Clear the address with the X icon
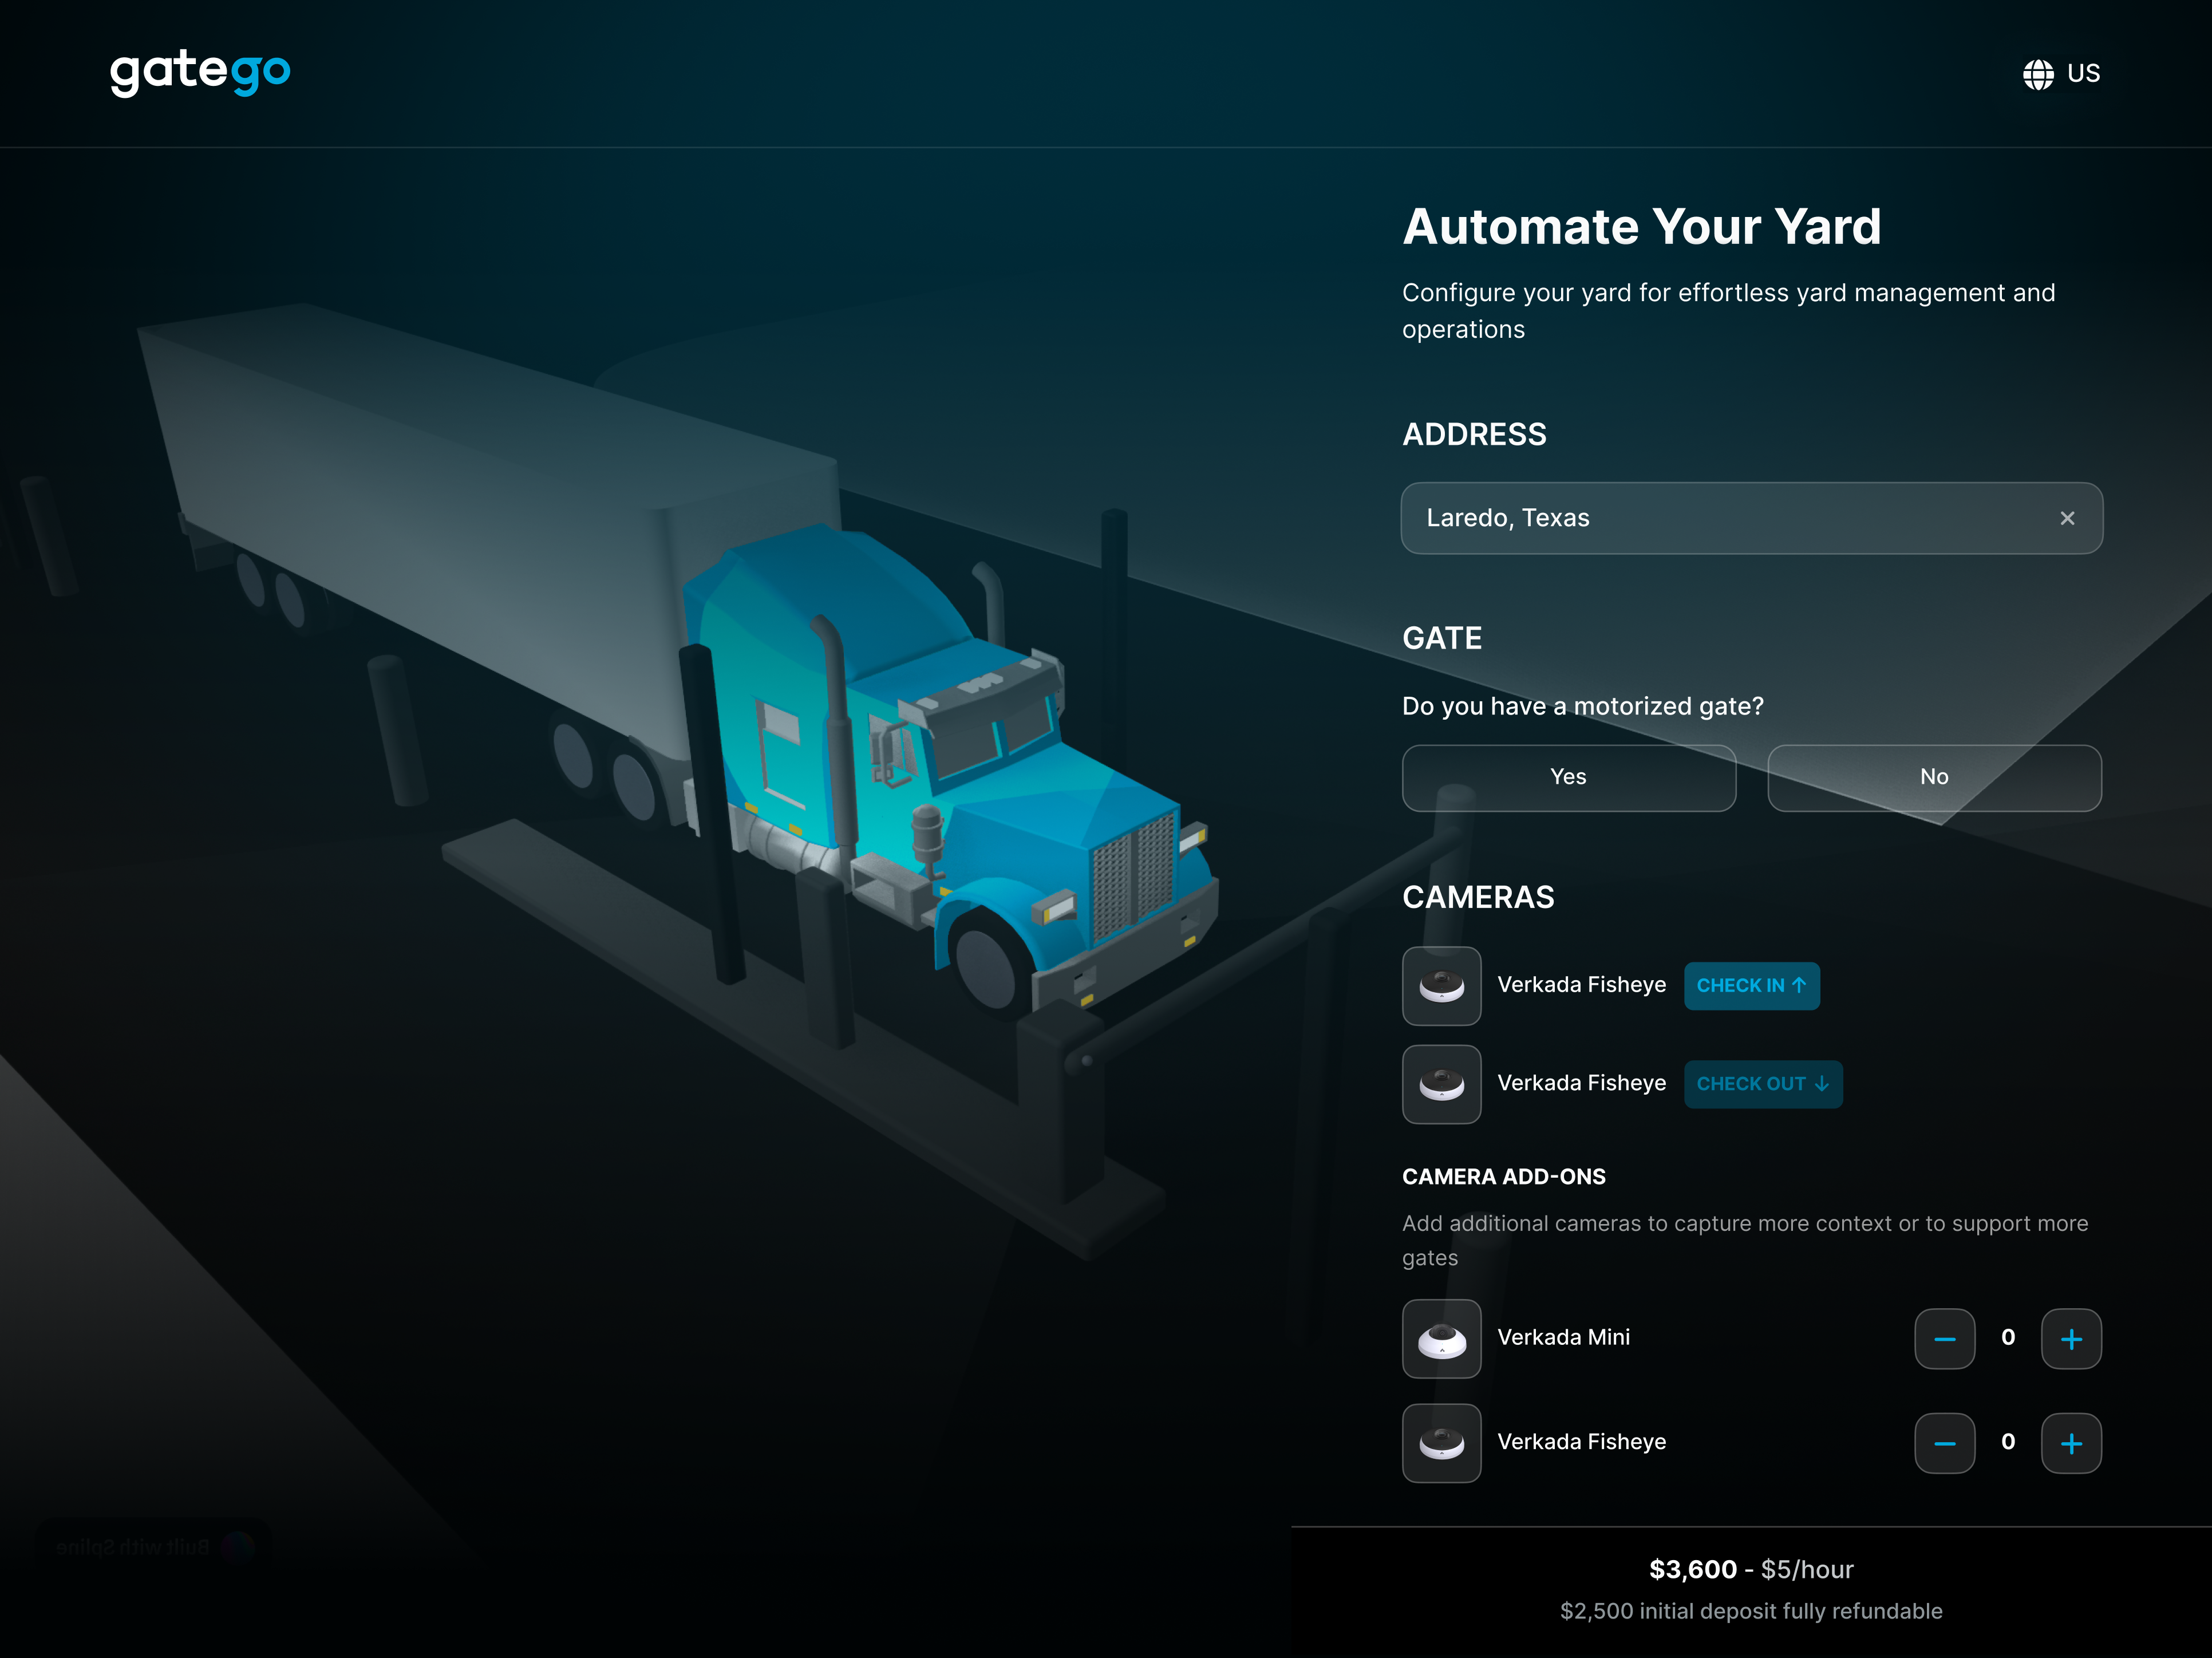The width and height of the screenshot is (2212, 1658). 2067,518
